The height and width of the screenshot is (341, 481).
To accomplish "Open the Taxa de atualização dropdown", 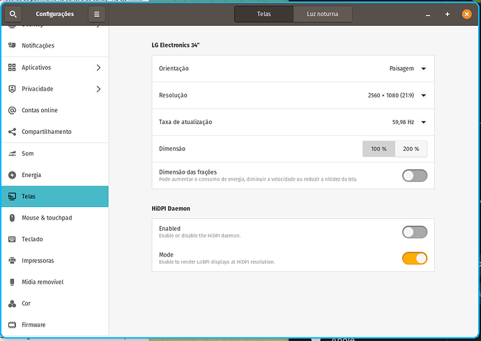I will pyautogui.click(x=409, y=122).
